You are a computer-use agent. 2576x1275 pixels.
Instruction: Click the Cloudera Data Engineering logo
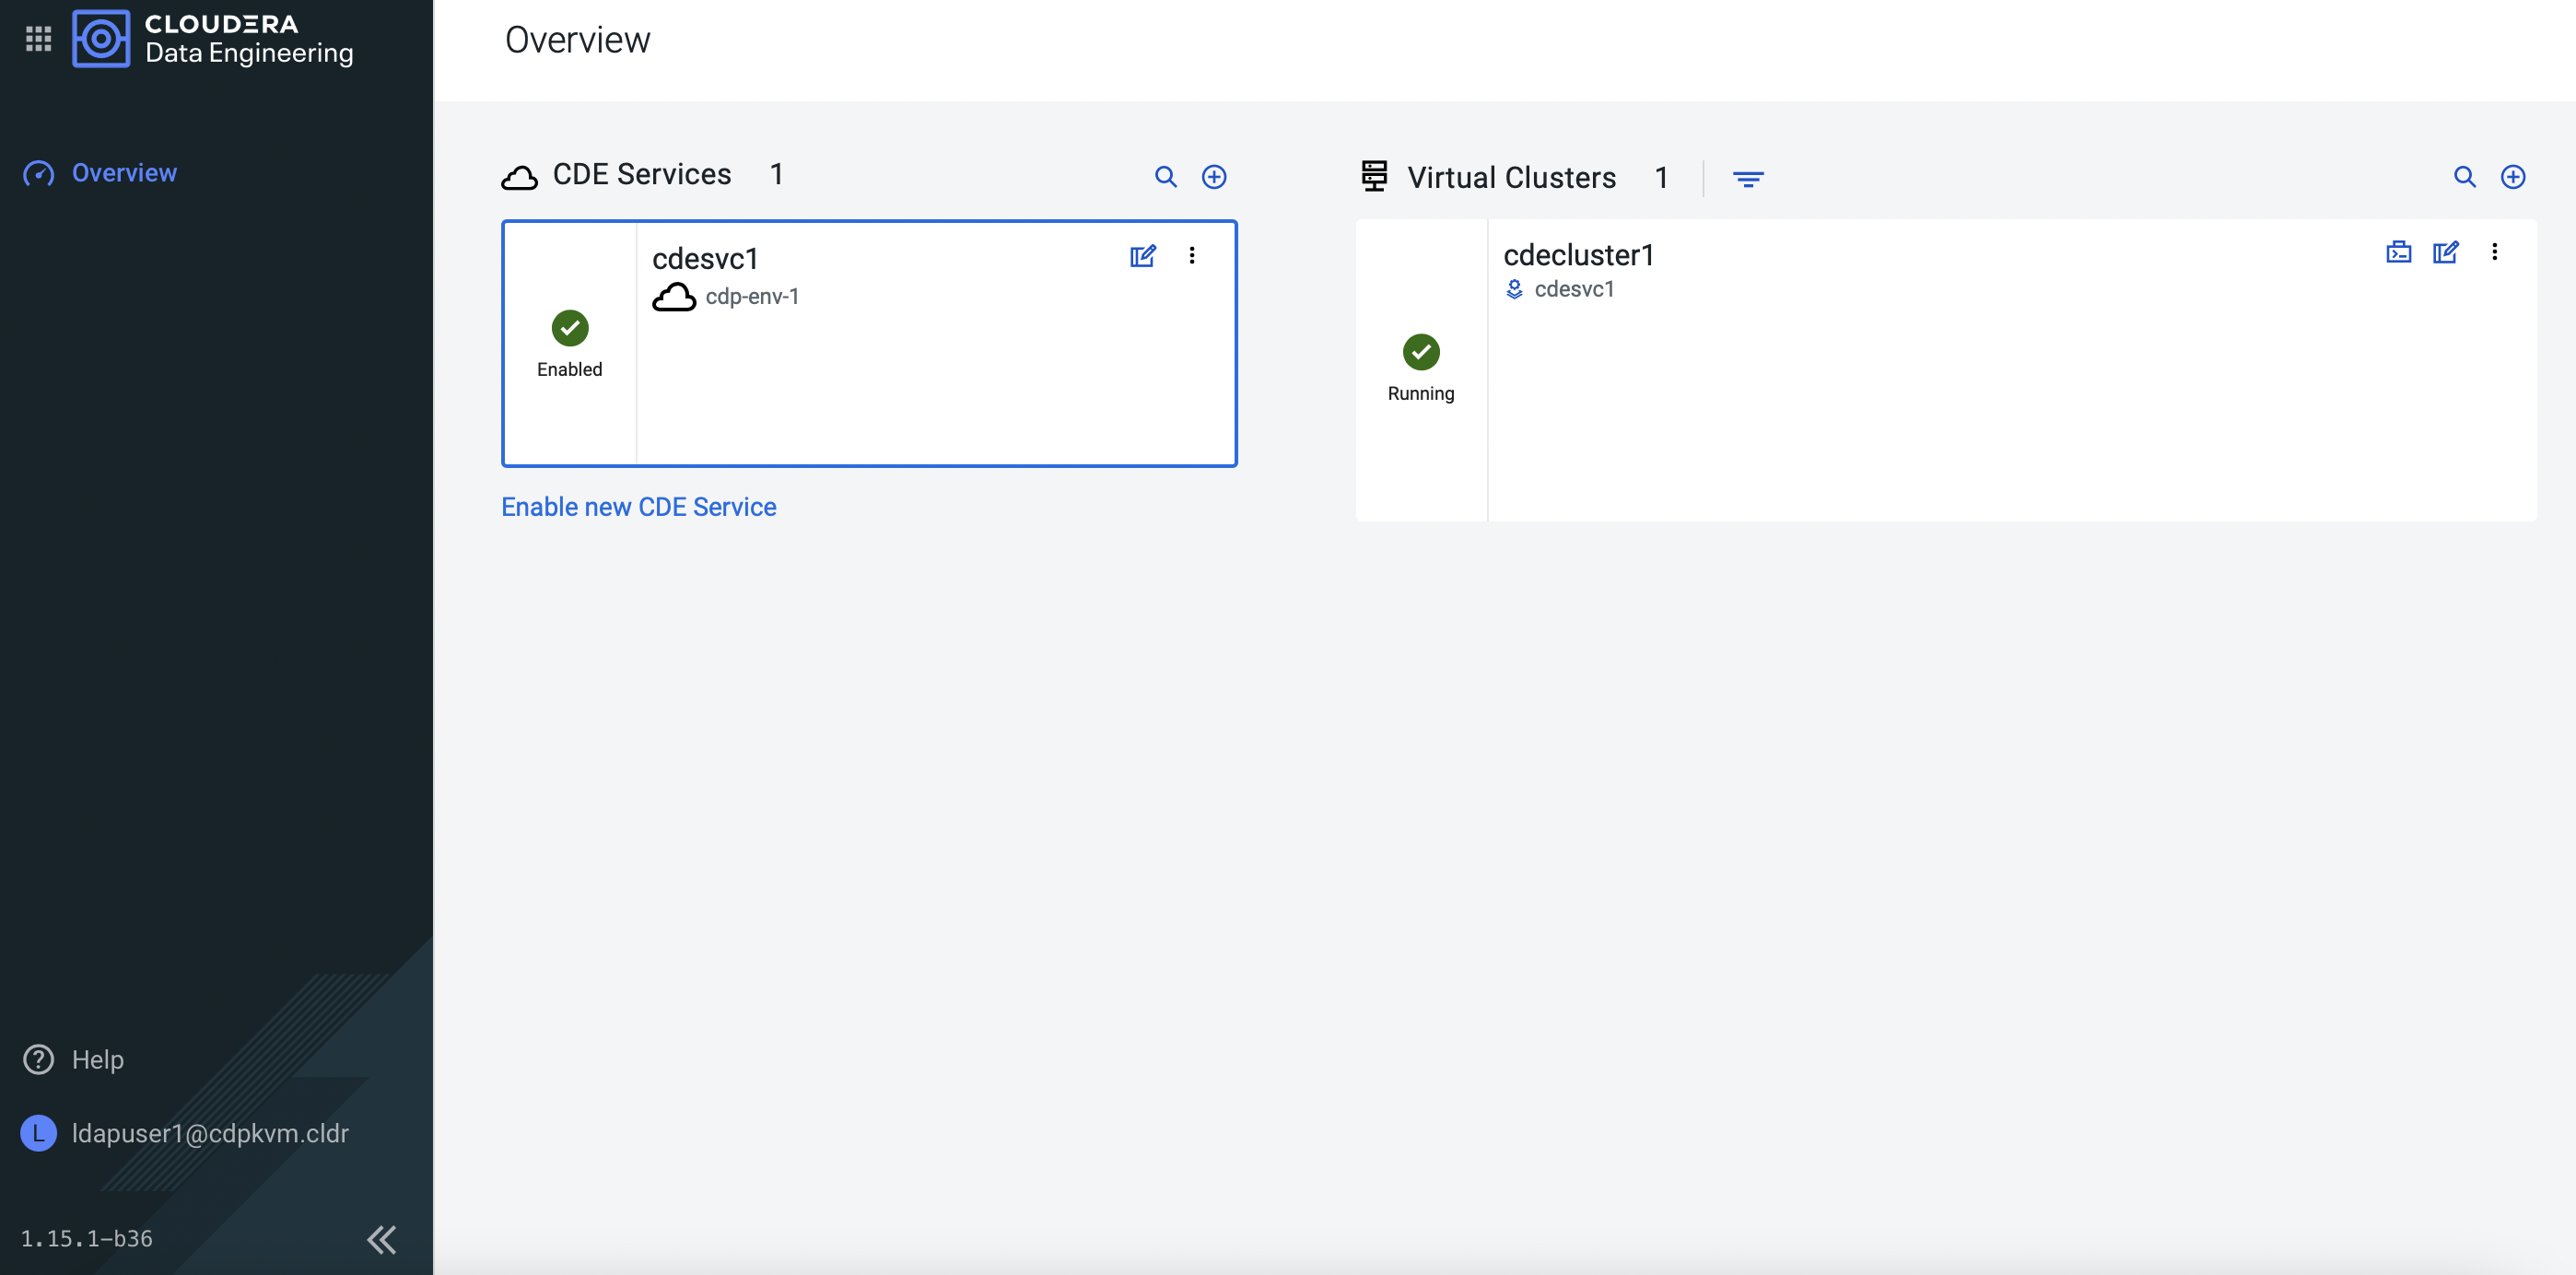coord(101,39)
